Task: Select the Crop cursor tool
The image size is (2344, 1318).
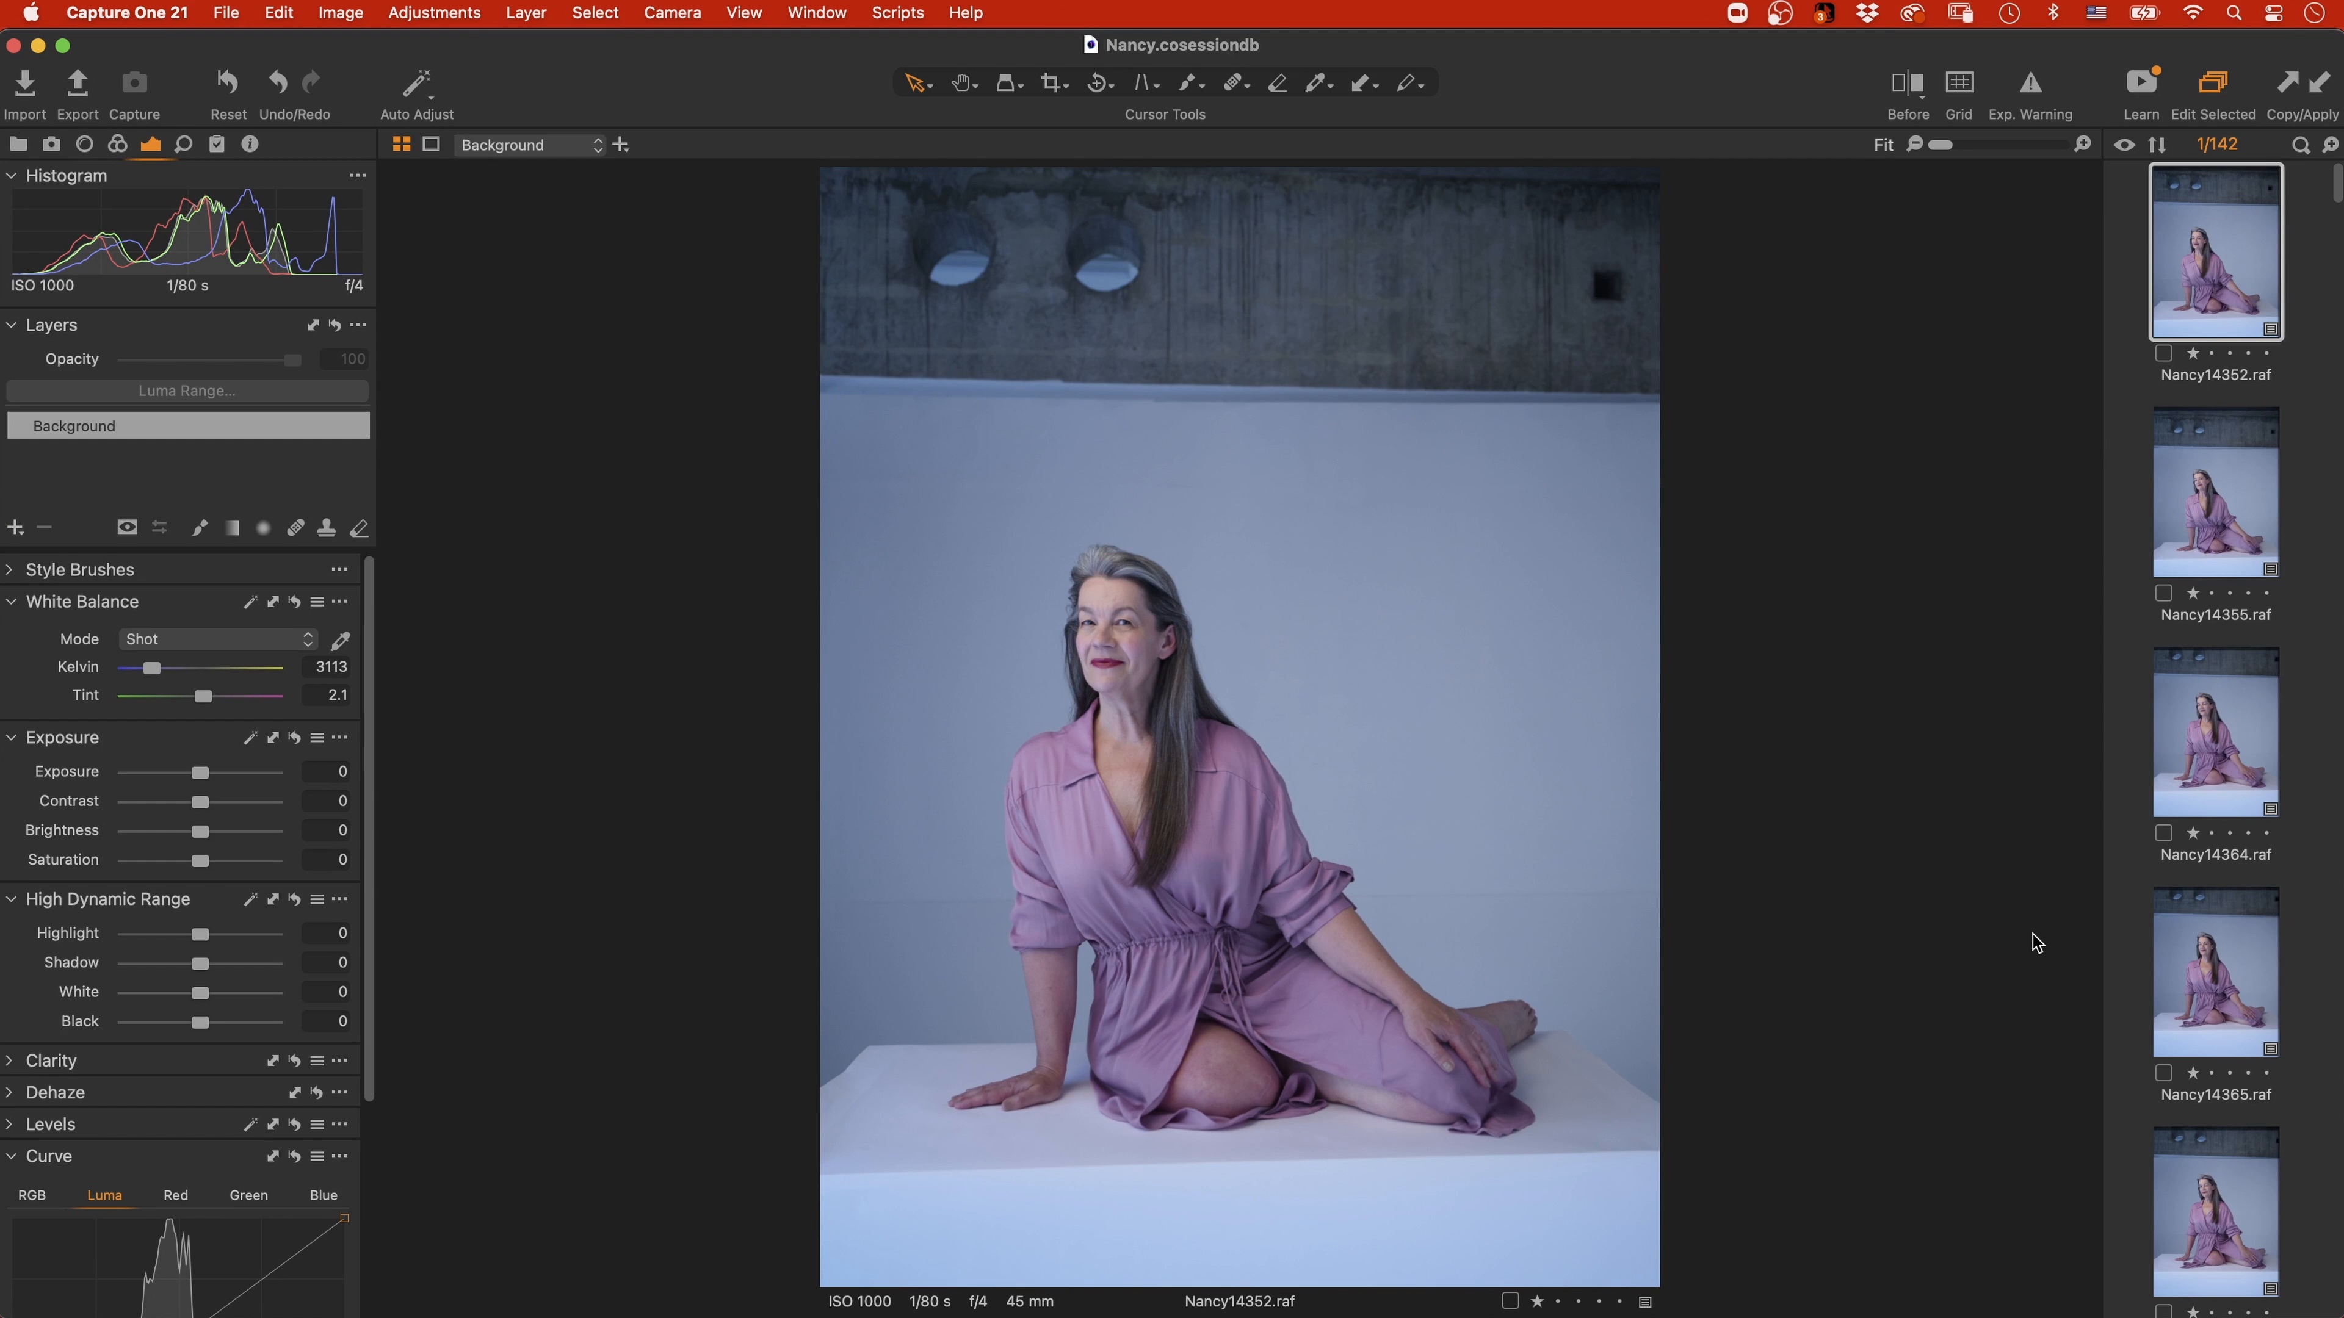Action: click(x=1051, y=84)
